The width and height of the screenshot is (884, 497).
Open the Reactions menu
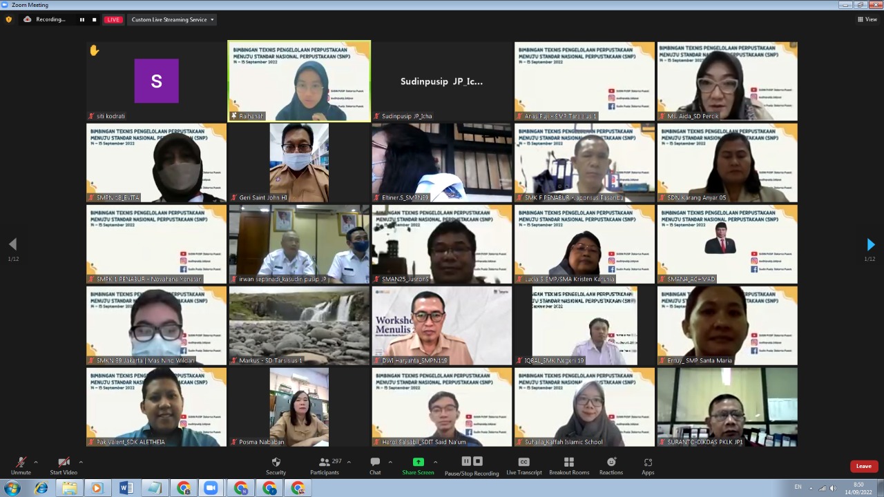click(x=611, y=465)
